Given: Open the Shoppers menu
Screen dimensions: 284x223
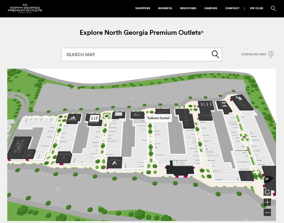Looking at the screenshot, I should [143, 9].
